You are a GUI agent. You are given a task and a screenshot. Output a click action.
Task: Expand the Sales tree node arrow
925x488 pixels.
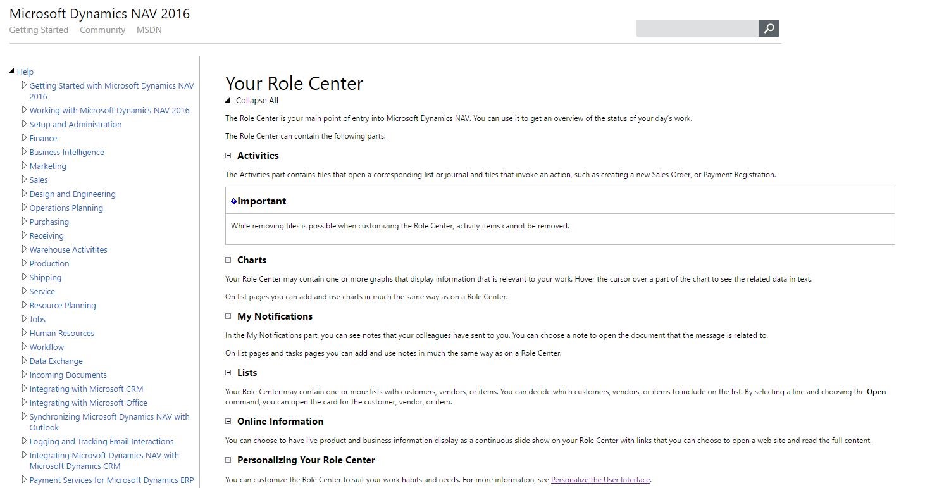coord(24,179)
